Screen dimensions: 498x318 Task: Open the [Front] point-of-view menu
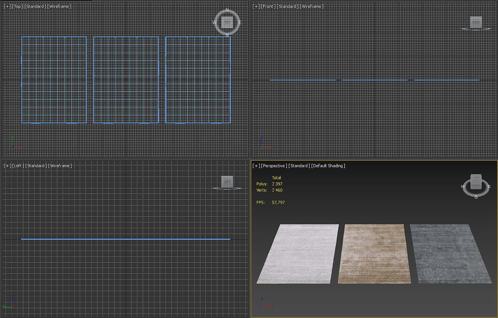pos(268,6)
